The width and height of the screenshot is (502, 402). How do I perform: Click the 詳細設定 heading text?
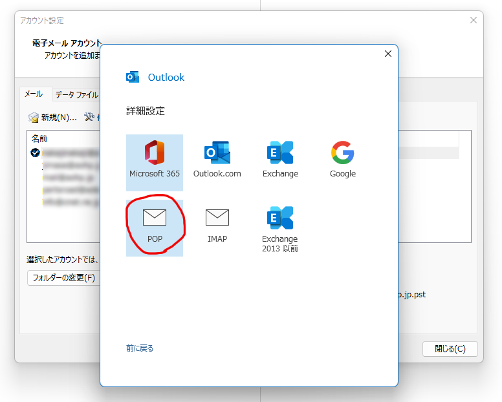[x=146, y=111]
